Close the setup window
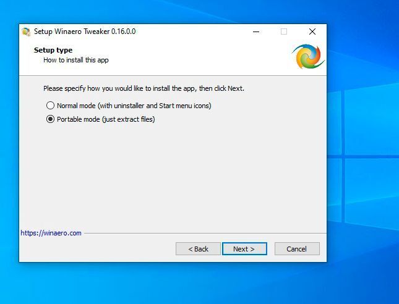 (312, 32)
